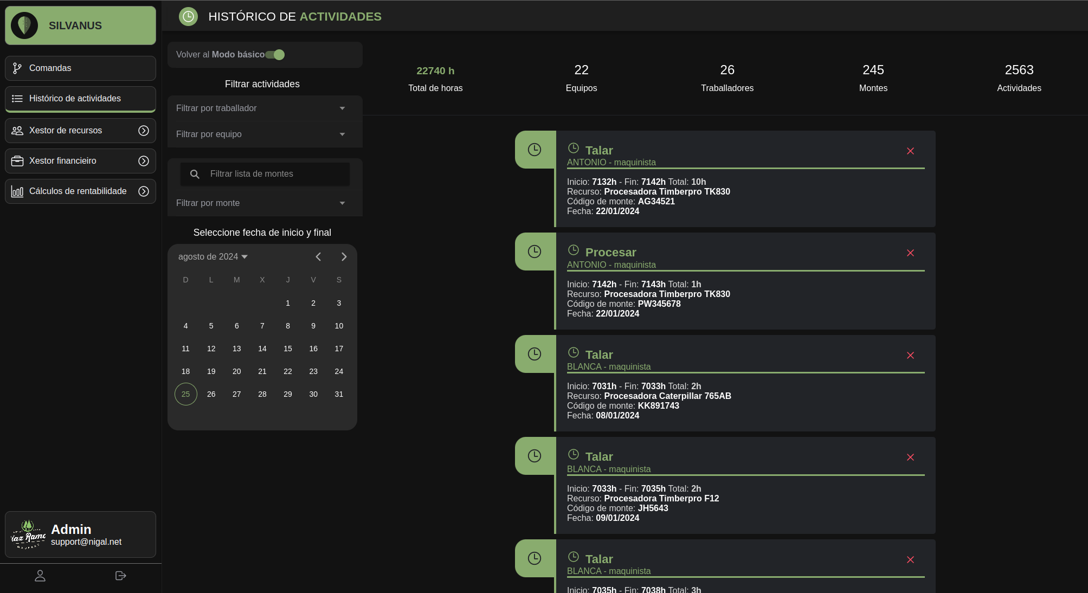Delete the Talar activity with monte JH5643
This screenshot has width=1088, height=593.
pos(911,457)
